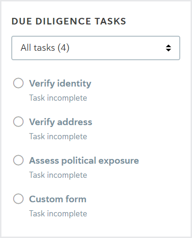Click the circle beside Assess political exposure
This screenshot has height=238, width=192.
18,160
